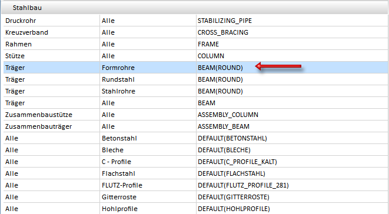Select the Zusammenbaustütze row
The width and height of the screenshot is (389, 214).
click(x=196, y=115)
